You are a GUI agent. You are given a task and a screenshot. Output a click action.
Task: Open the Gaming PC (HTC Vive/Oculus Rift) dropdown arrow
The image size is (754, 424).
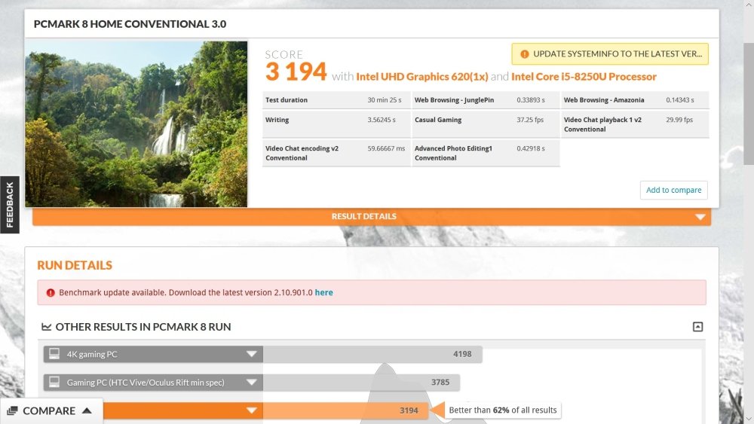[252, 383]
